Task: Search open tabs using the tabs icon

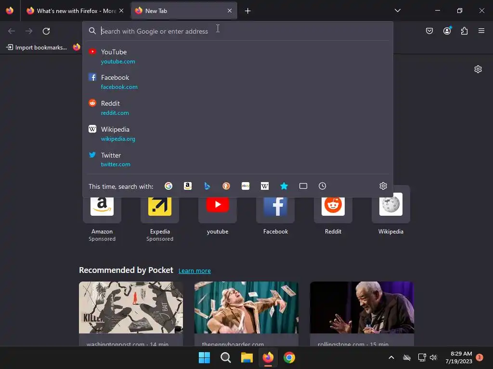Action: point(303,186)
